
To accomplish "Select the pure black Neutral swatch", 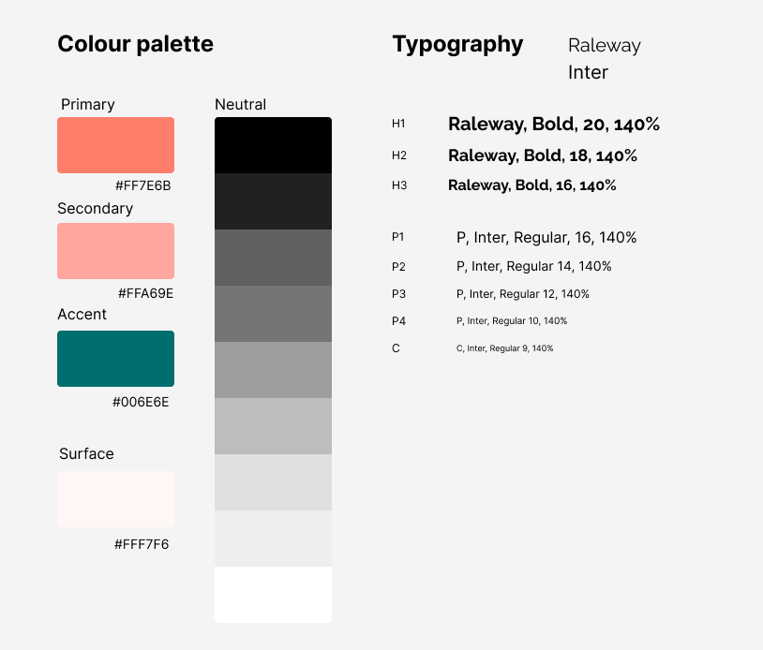I will click(273, 145).
